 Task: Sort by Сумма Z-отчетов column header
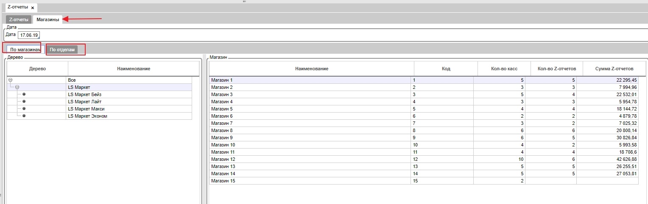tap(614, 69)
